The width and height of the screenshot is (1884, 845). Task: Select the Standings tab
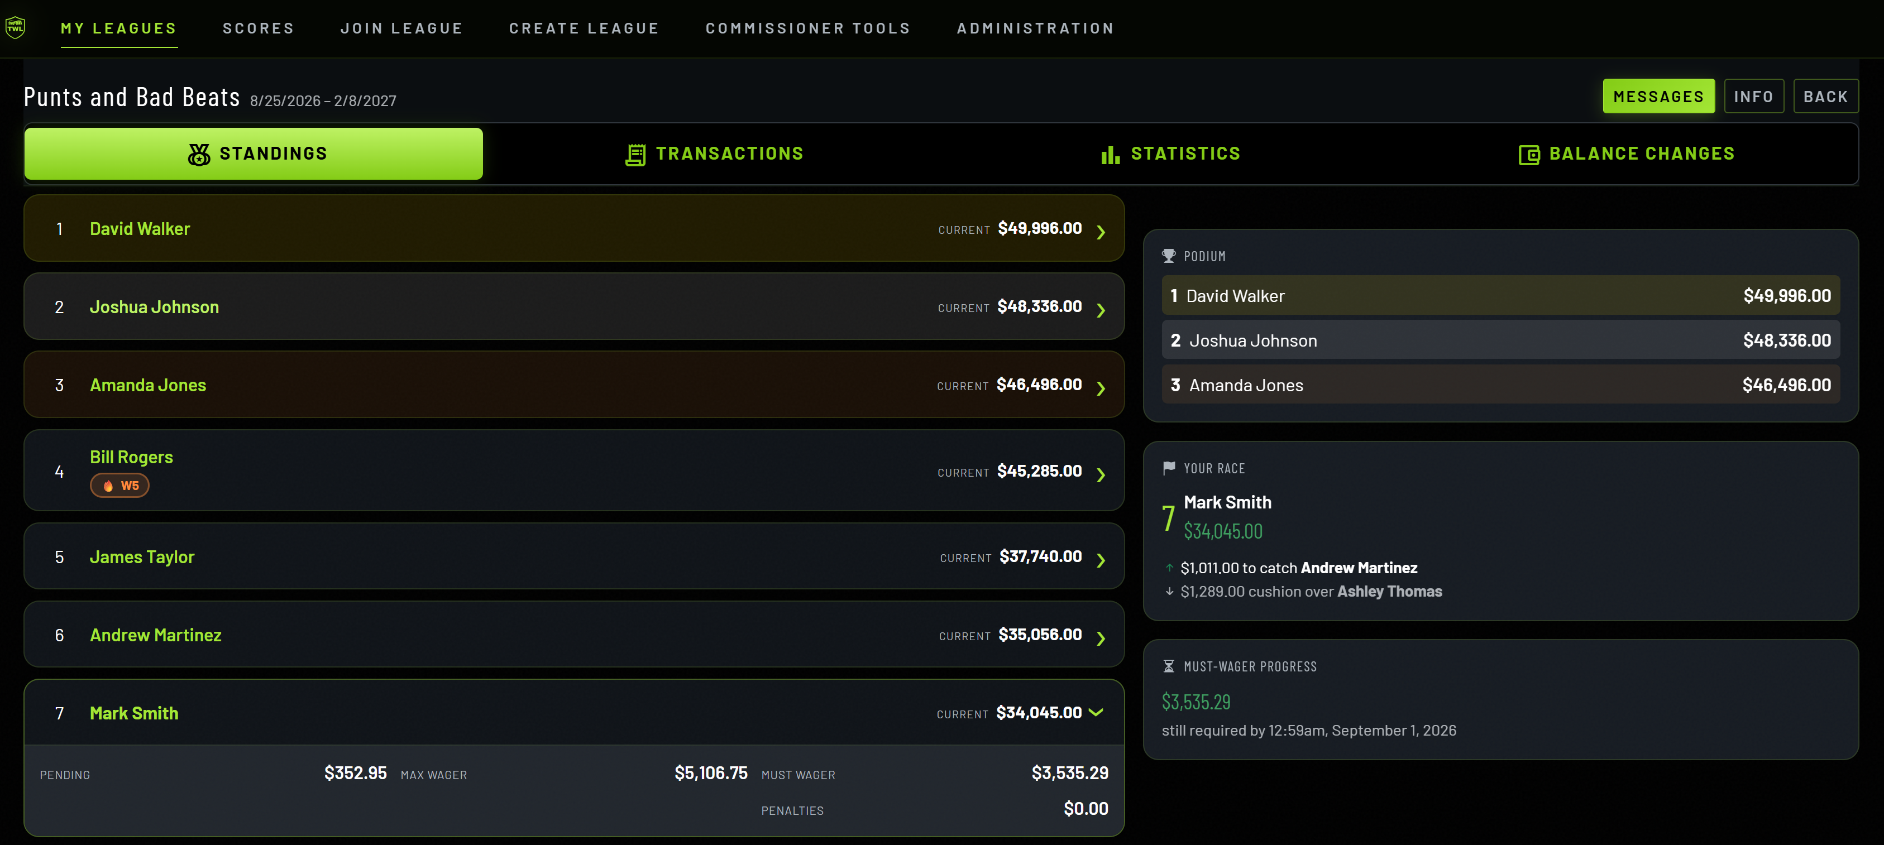[254, 153]
